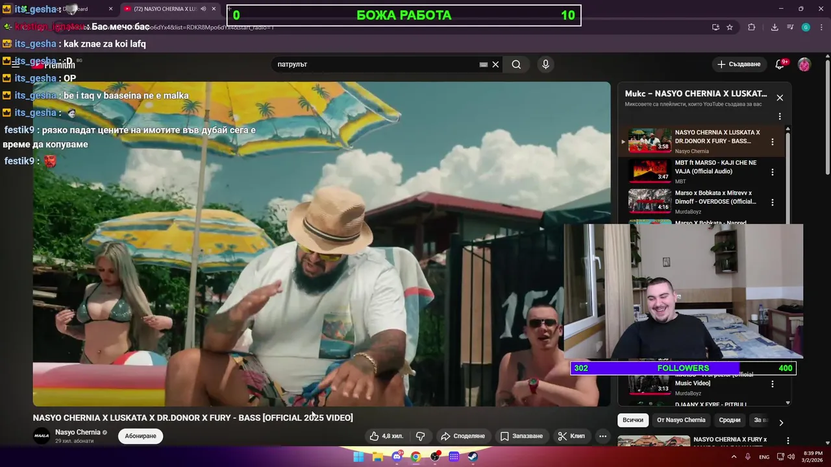Open the clock showing 8:39 PM
The width and height of the screenshot is (831, 467).
[813, 457]
